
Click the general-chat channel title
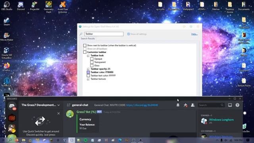pos(80,105)
